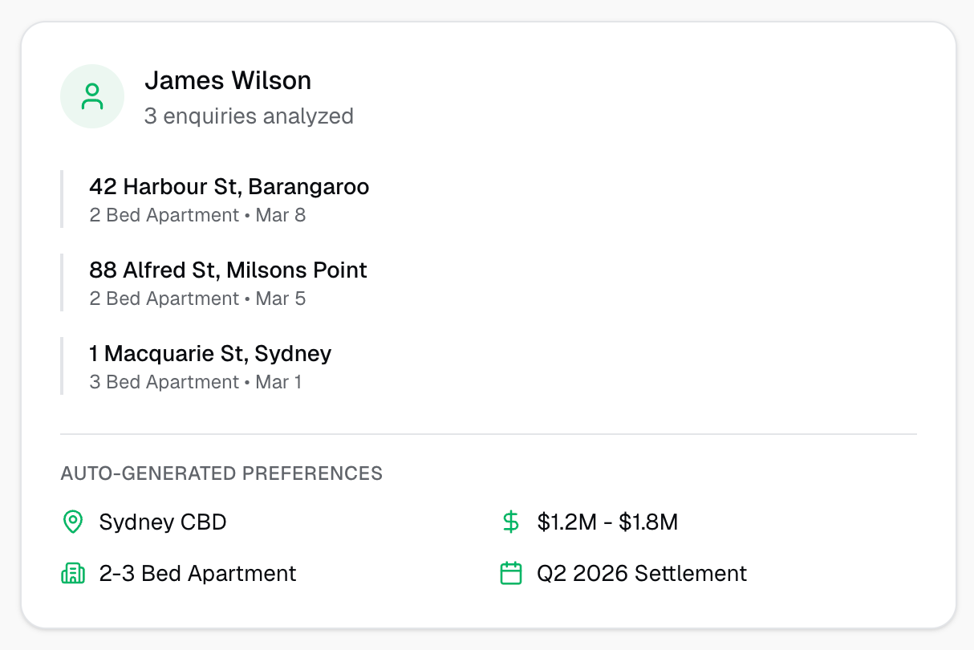Select the 2-3 Bed Apartment preference
Image resolution: width=974 pixels, height=650 pixels.
(x=198, y=574)
